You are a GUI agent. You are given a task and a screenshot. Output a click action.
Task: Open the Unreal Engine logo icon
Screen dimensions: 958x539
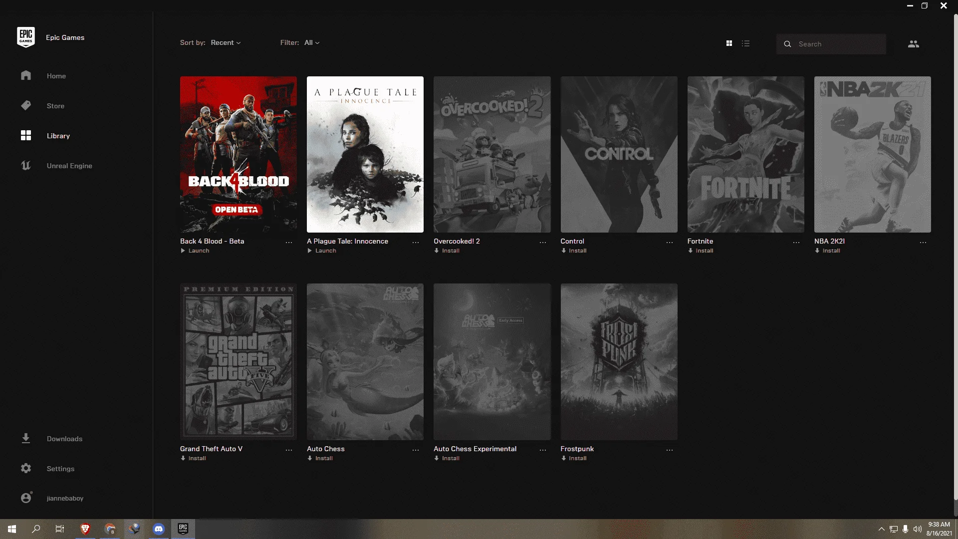click(26, 165)
